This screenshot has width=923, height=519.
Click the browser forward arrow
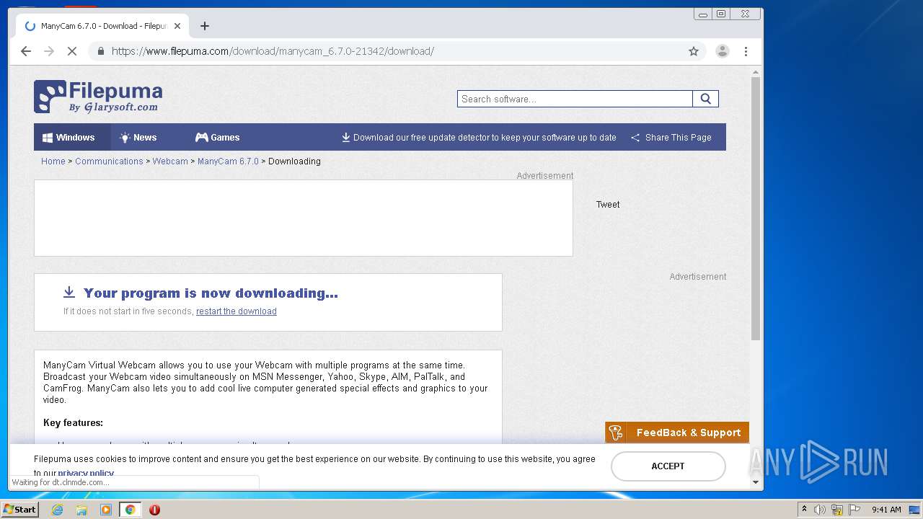49,51
